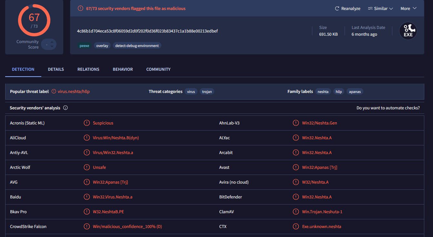
Task: Switch to the DETECTION tab
Action: click(23, 69)
